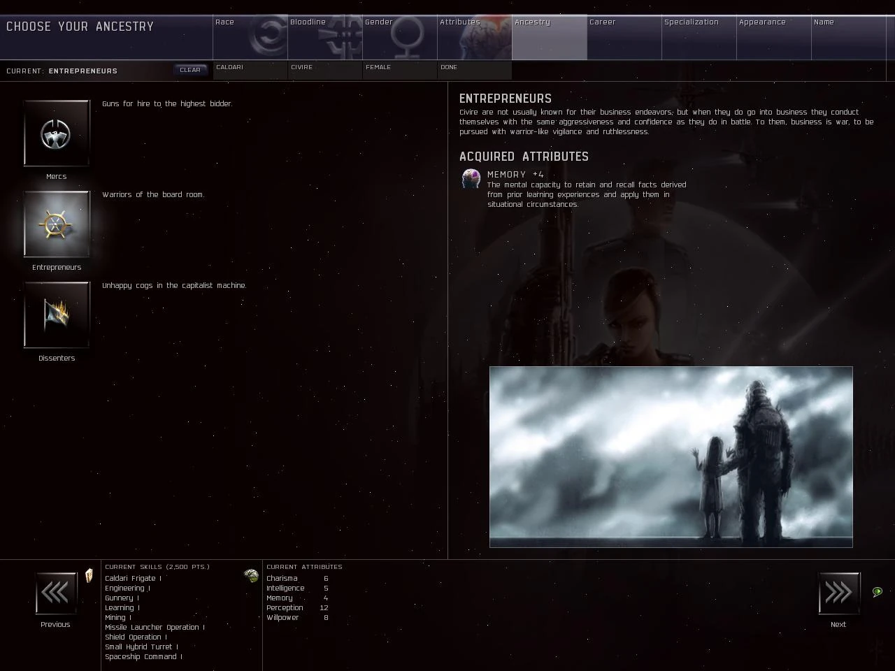Click the Memory row under Current Attributes
The image size is (895, 671).
[297, 598]
